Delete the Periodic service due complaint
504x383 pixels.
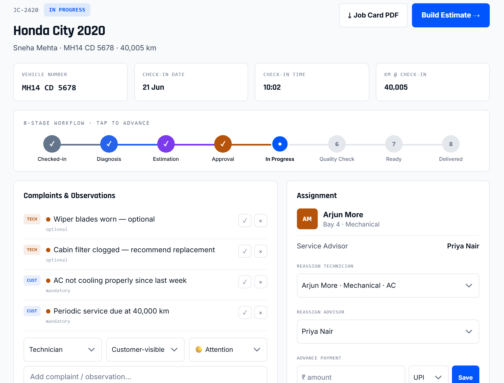pyautogui.click(x=261, y=312)
